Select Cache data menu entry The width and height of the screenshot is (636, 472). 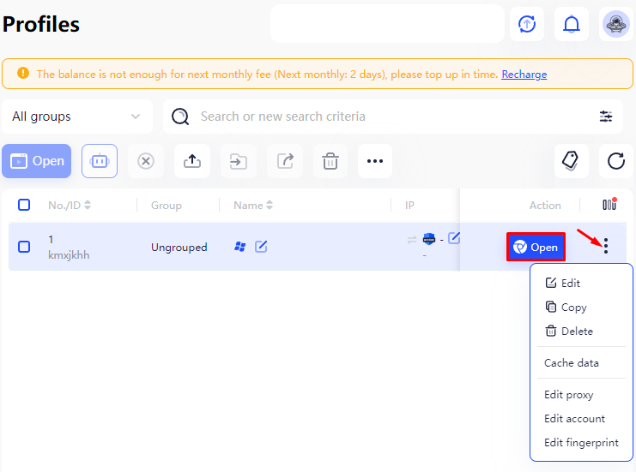[x=571, y=363]
